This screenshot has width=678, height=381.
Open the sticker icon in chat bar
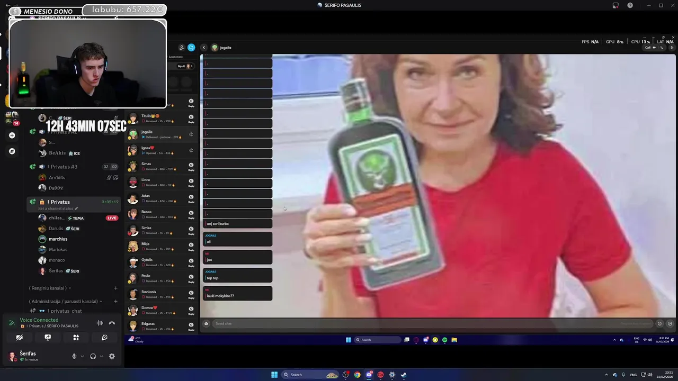(x=670, y=323)
